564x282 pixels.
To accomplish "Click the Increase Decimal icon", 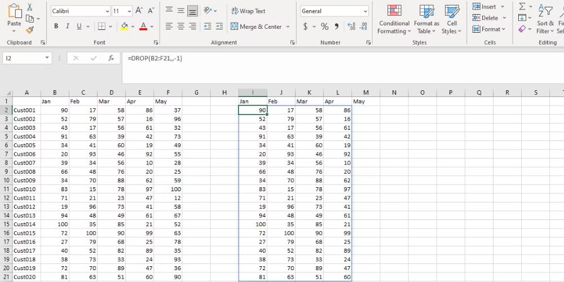I will 351,27.
